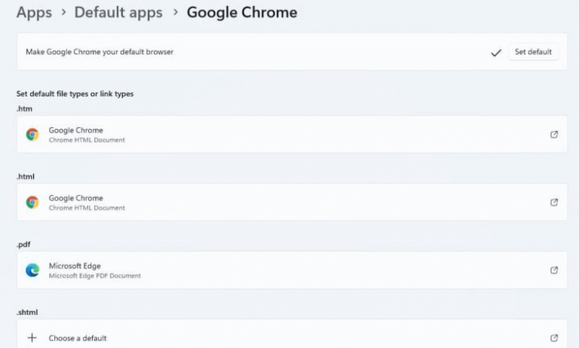Click the plus icon in the .shtml row

tap(32, 338)
